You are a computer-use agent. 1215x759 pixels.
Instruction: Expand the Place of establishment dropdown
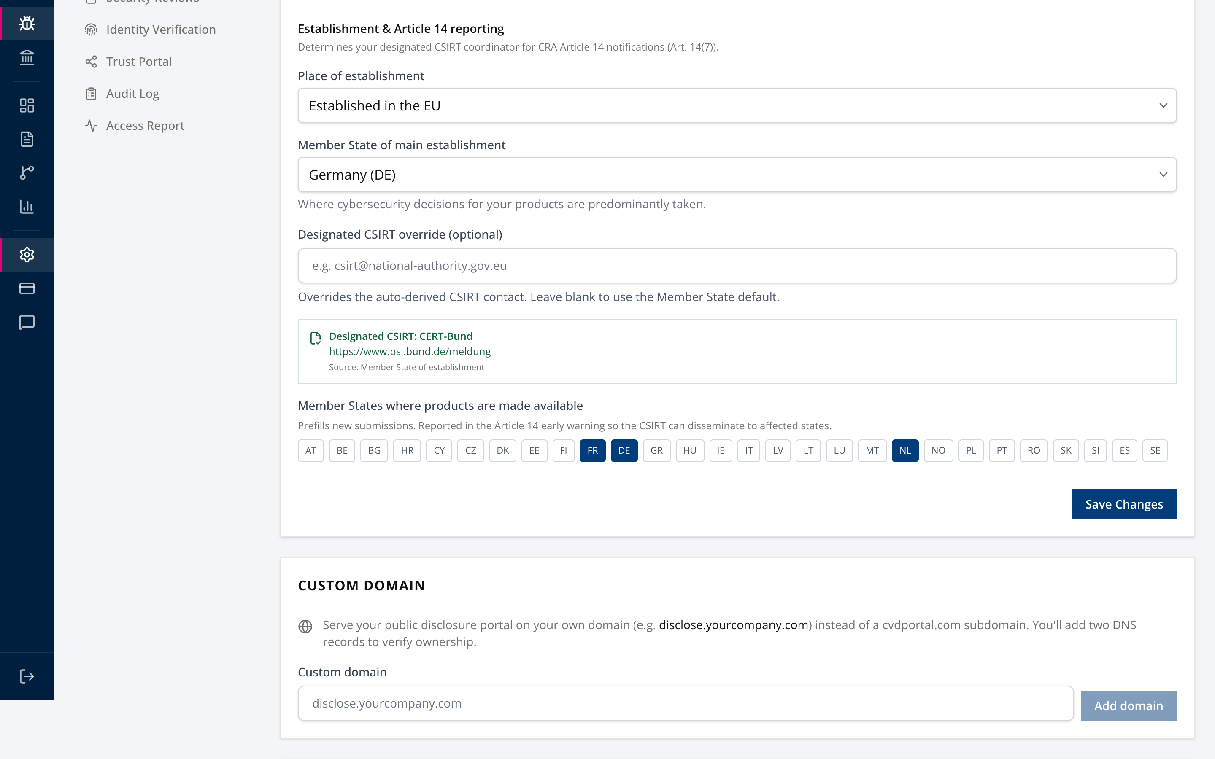737,105
